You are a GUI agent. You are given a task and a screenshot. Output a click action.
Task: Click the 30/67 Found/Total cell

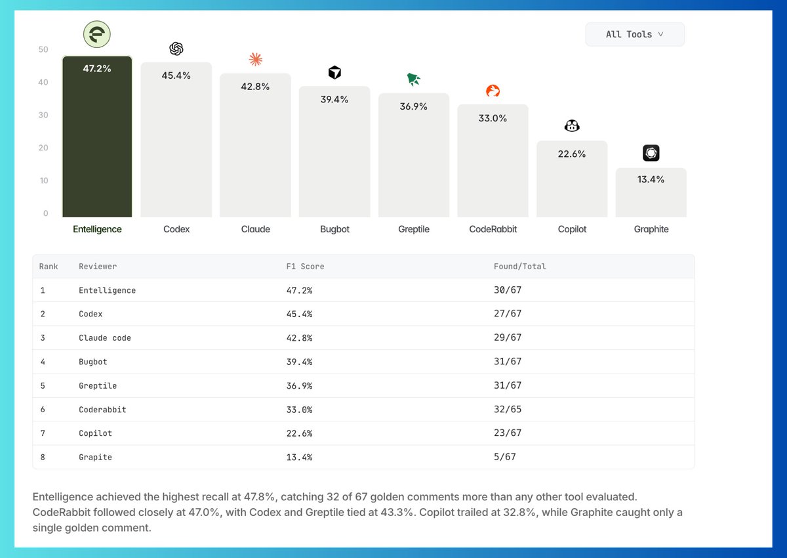[508, 290]
